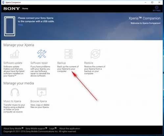The image size is (164, 136).
Task: Click "Restore the content of your Xperia" description
Action: tap(95, 70)
